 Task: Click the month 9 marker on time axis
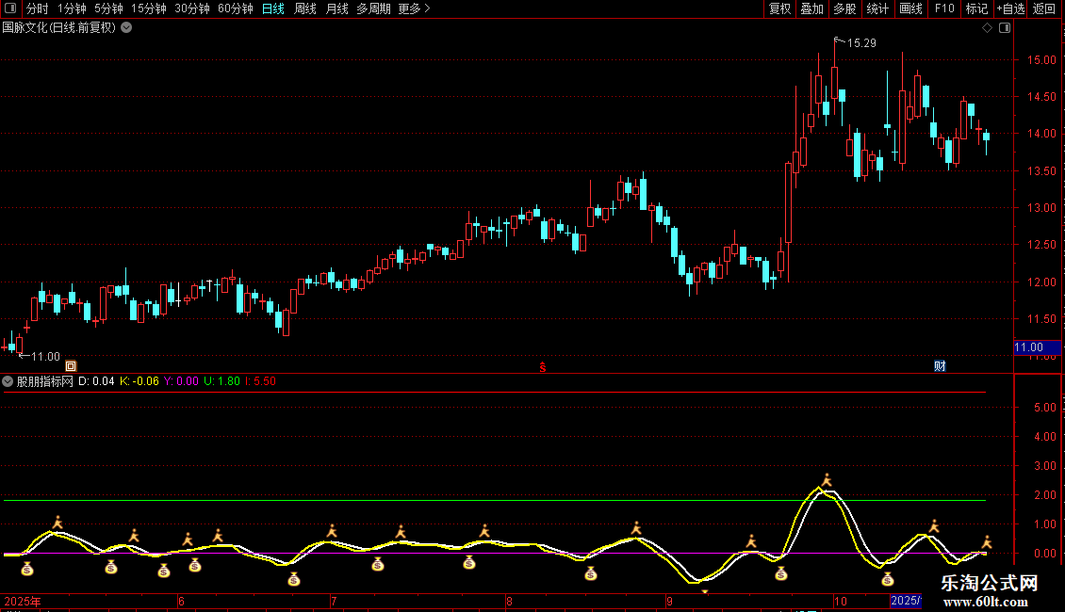tap(670, 601)
